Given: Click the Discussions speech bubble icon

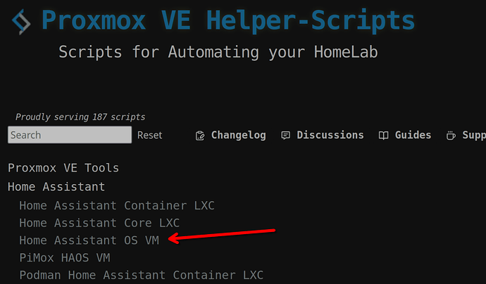Looking at the screenshot, I should (285, 135).
